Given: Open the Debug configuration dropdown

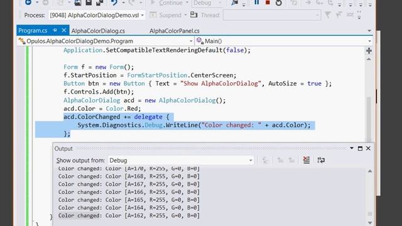Looking at the screenshot, I should point(207,3).
